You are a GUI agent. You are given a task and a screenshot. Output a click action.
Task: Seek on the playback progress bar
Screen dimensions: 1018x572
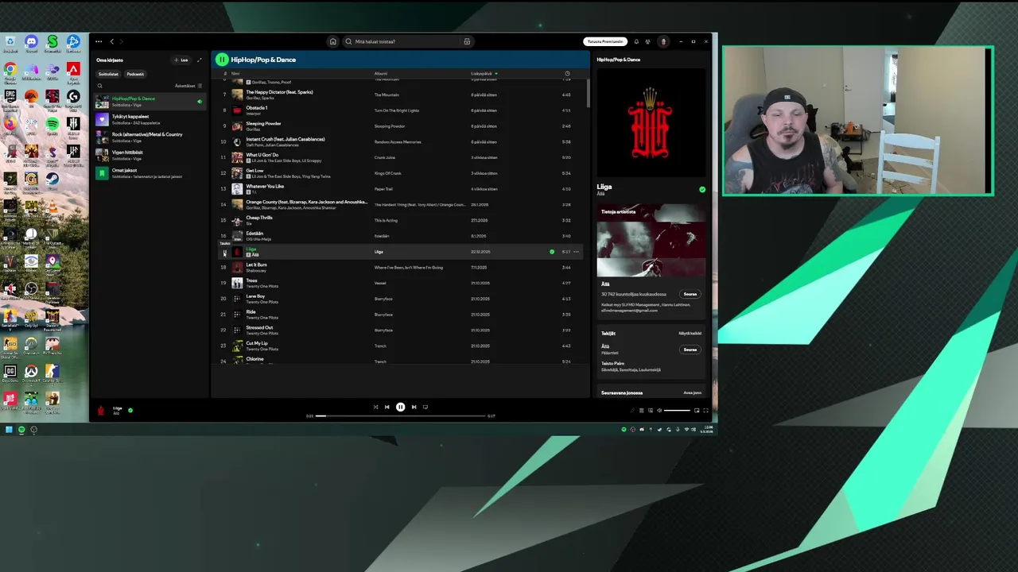point(400,415)
